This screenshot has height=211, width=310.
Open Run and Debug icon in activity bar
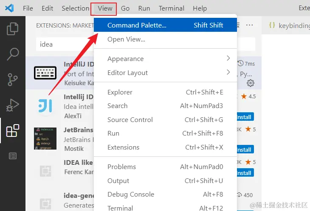[x=13, y=105]
